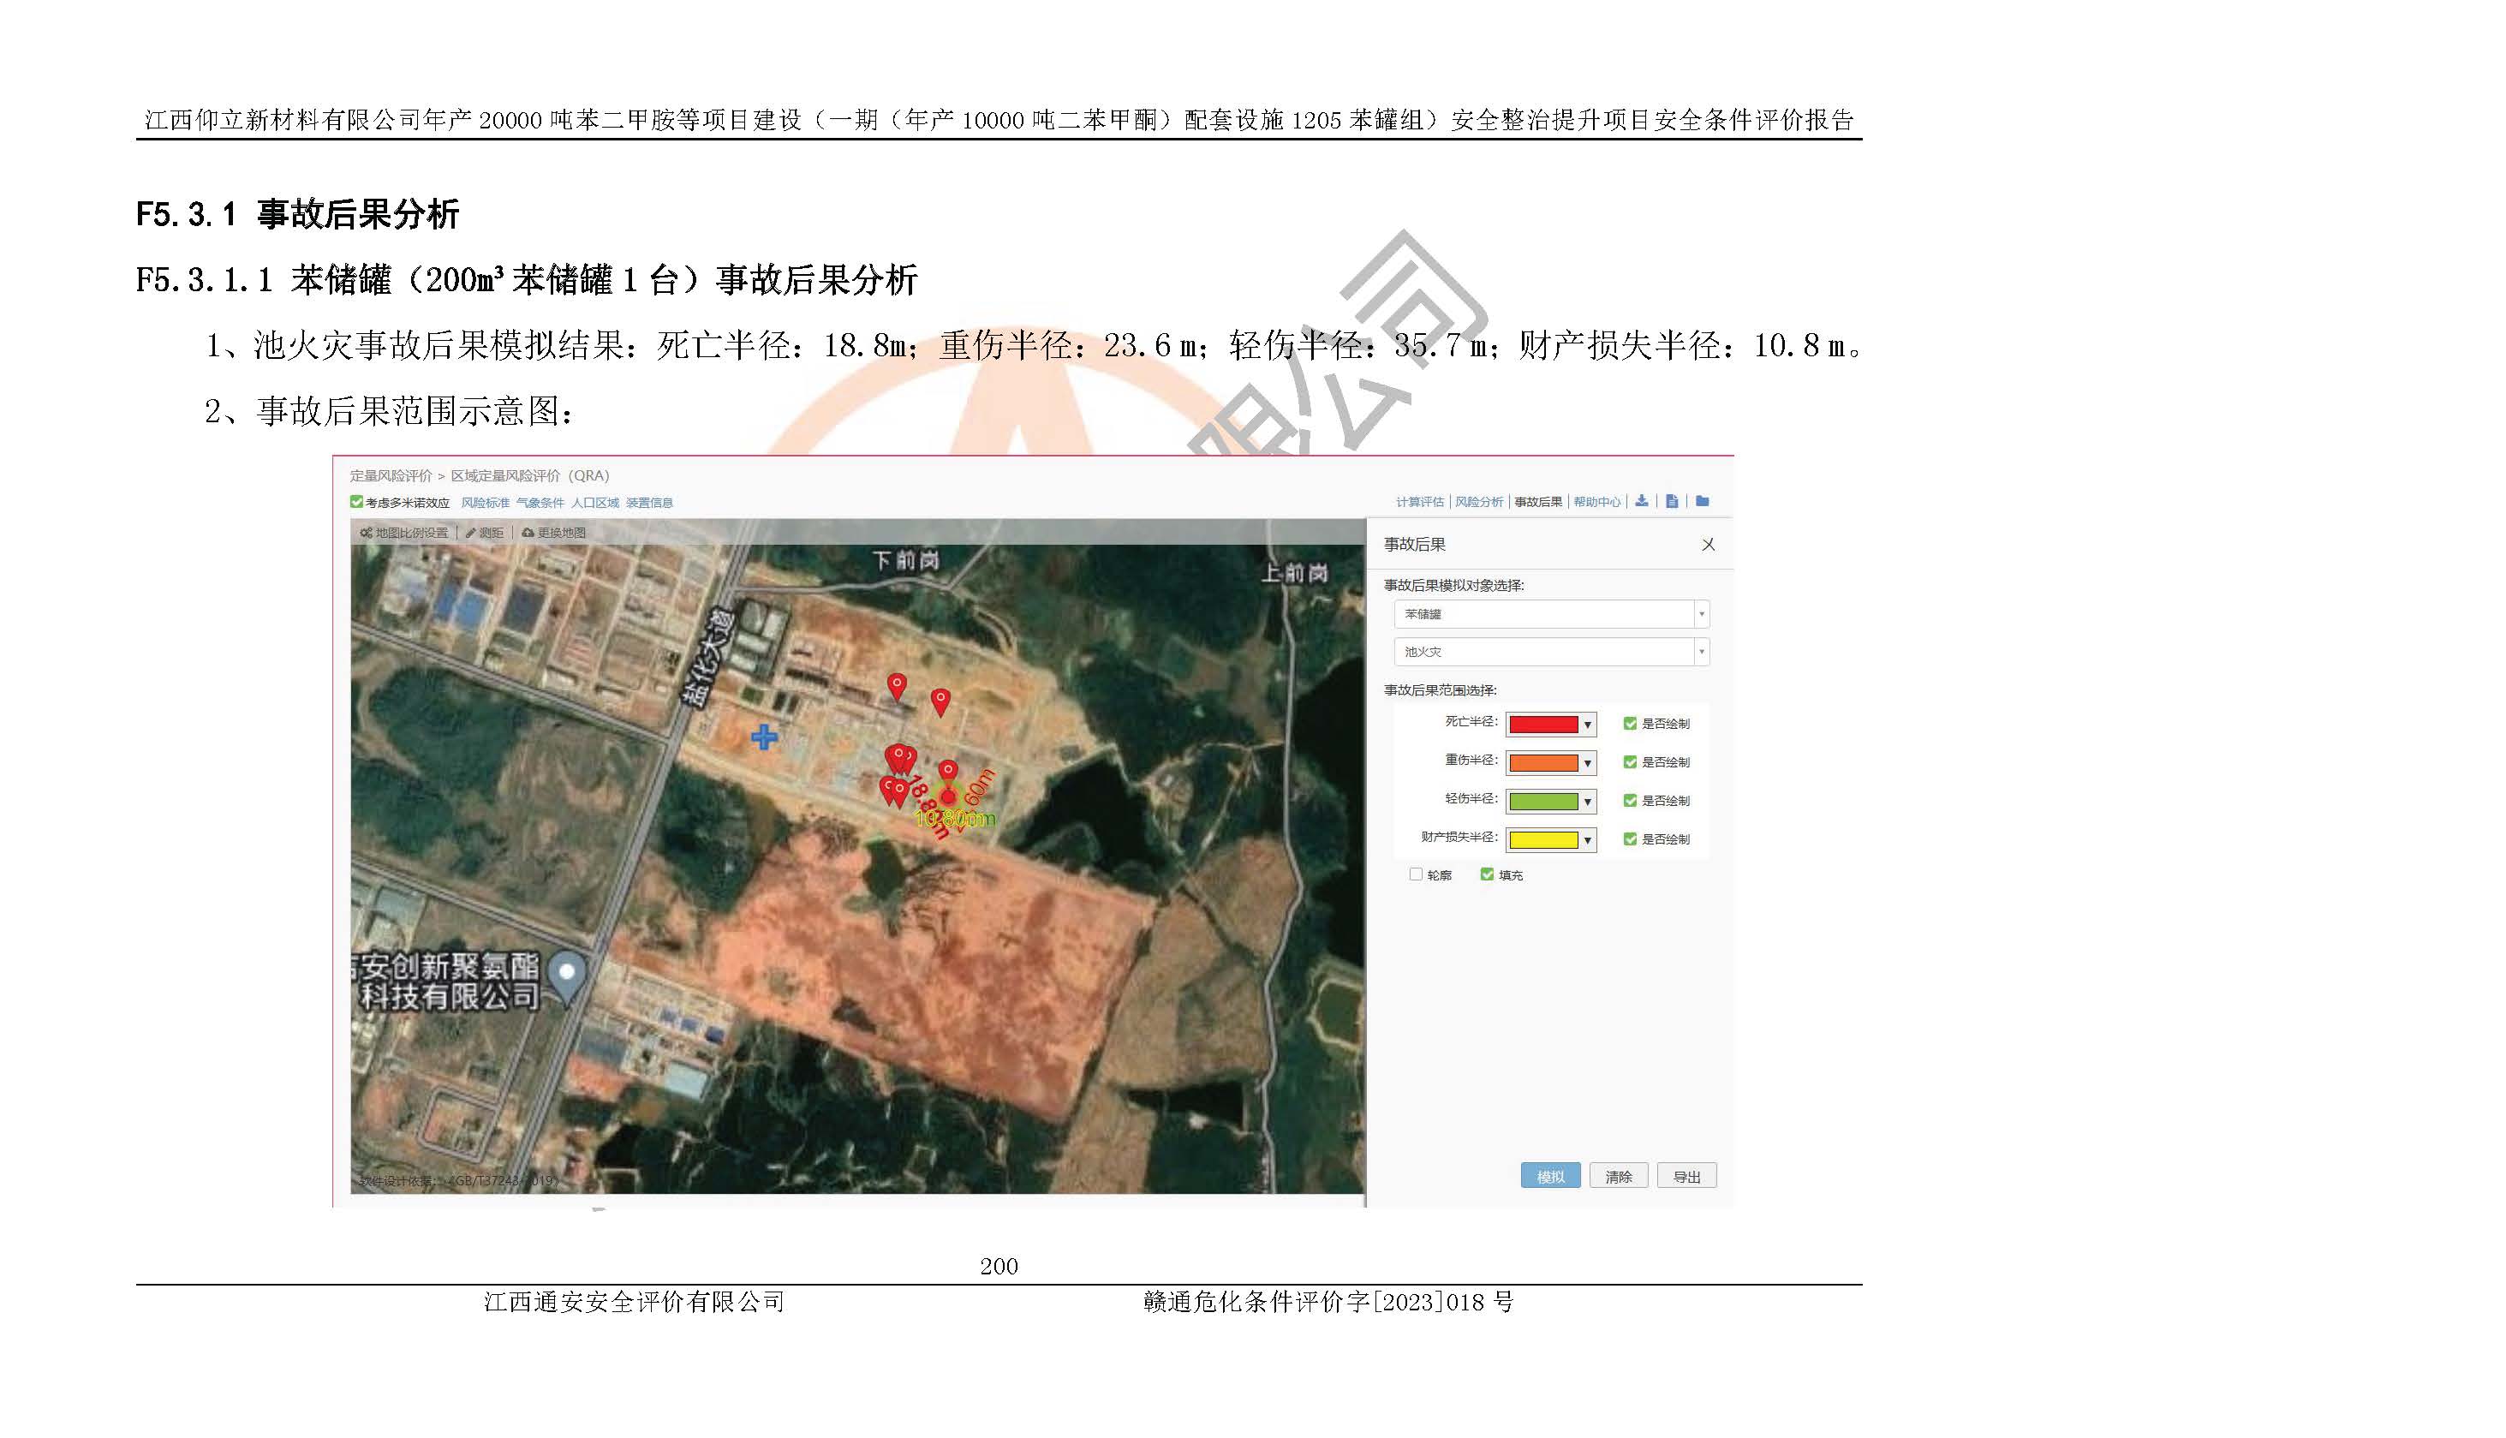2506x1438 pixels.
Task: Pick the yellow 财产损失半径 color swatch
Action: (1543, 839)
